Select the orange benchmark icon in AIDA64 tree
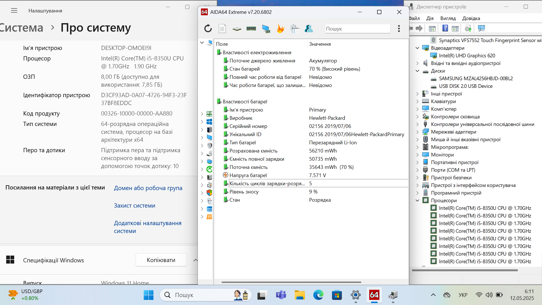Viewport: 542px width, 305px height. [209, 217]
